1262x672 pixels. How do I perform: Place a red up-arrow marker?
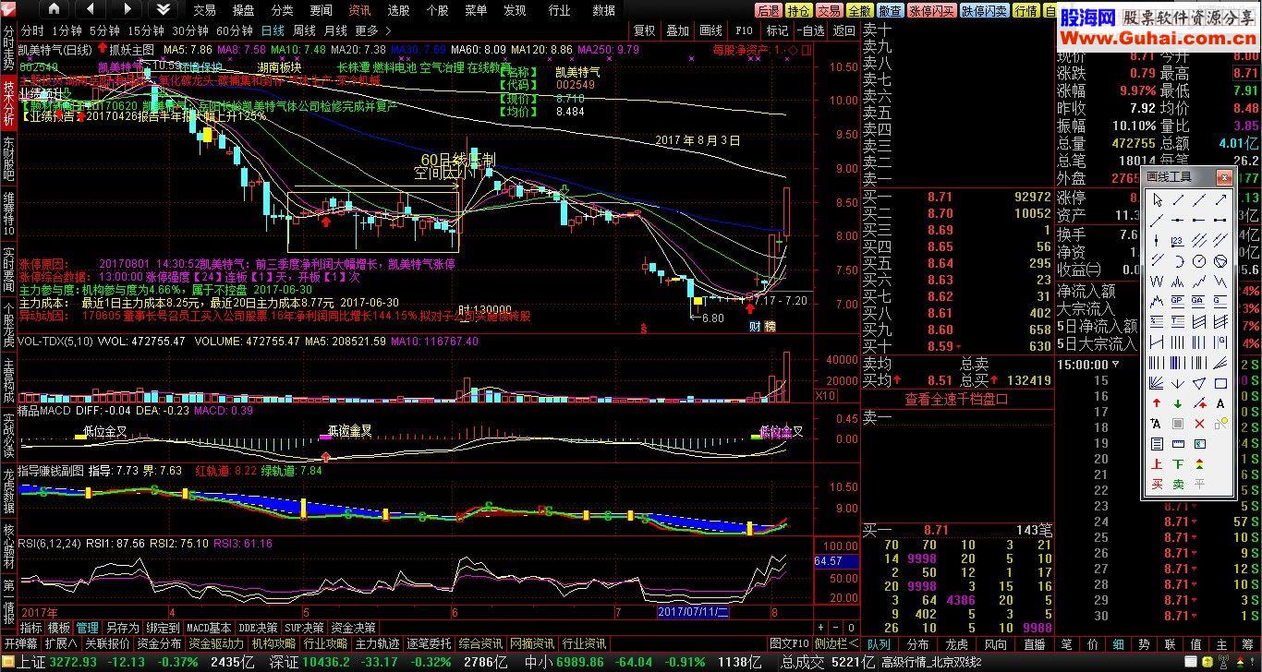coord(1158,402)
